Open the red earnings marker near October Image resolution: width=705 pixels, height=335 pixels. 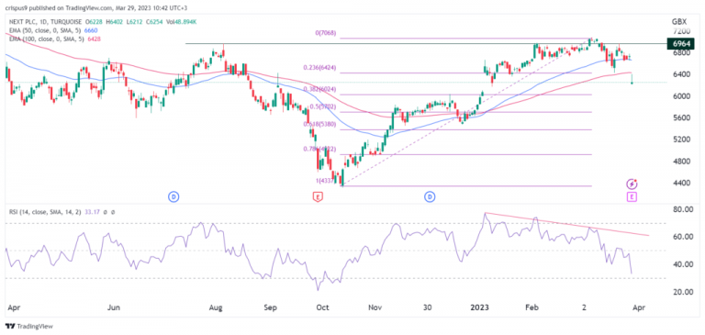pos(318,196)
